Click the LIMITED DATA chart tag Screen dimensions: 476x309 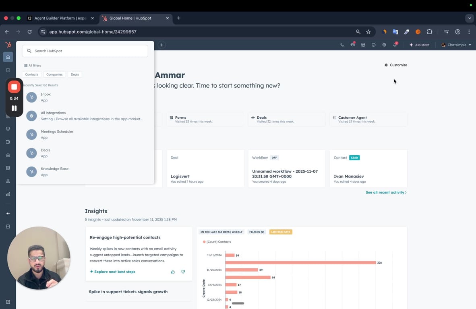281,232
